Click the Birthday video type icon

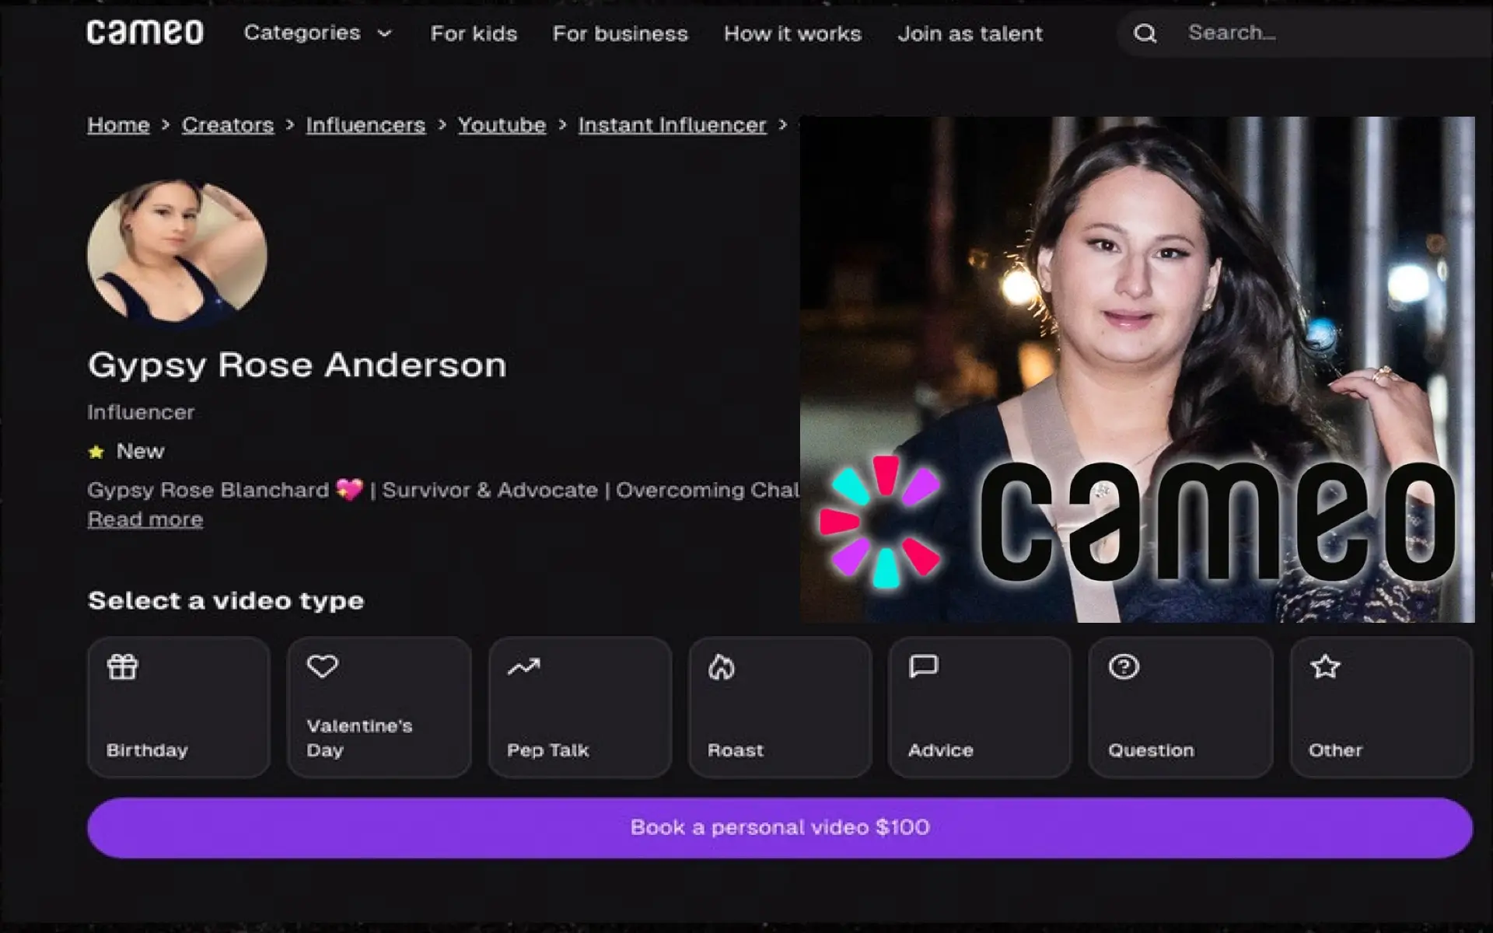coord(121,666)
